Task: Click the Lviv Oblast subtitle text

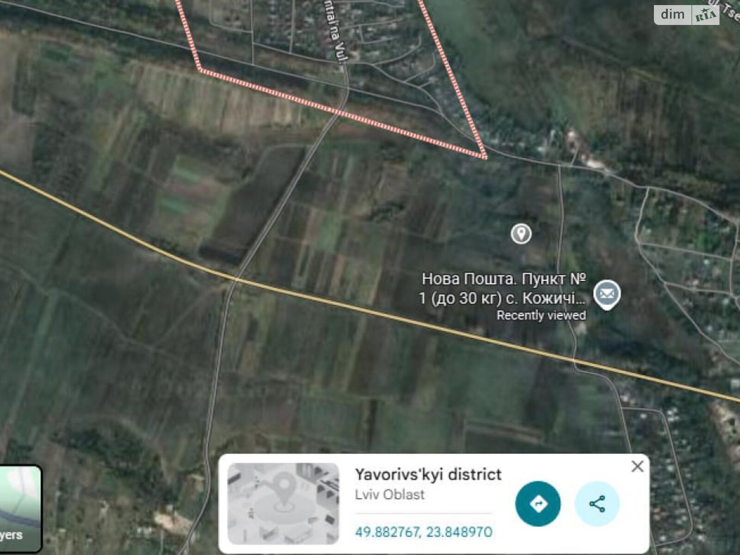Action: click(389, 494)
